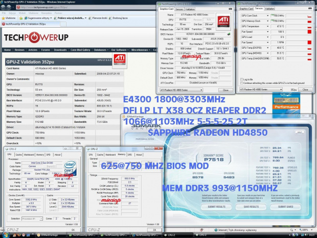The width and height of the screenshot is (317, 238).
Task: Select the Graphics Card tab in GPU-Z Sensors window
Action: pyautogui.click(x=246, y=9)
